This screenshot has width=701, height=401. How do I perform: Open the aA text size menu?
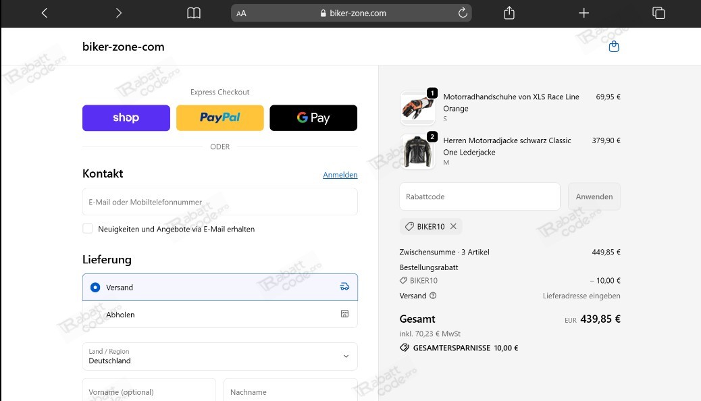[x=241, y=14]
